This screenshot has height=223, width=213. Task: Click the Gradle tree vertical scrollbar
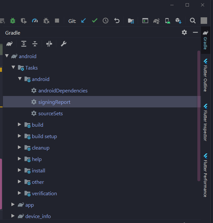click(199, 114)
